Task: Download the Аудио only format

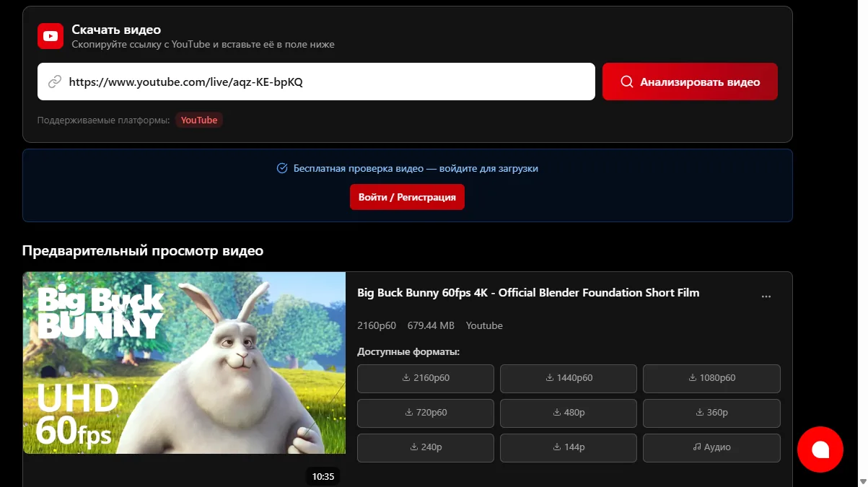Action: [x=711, y=447]
